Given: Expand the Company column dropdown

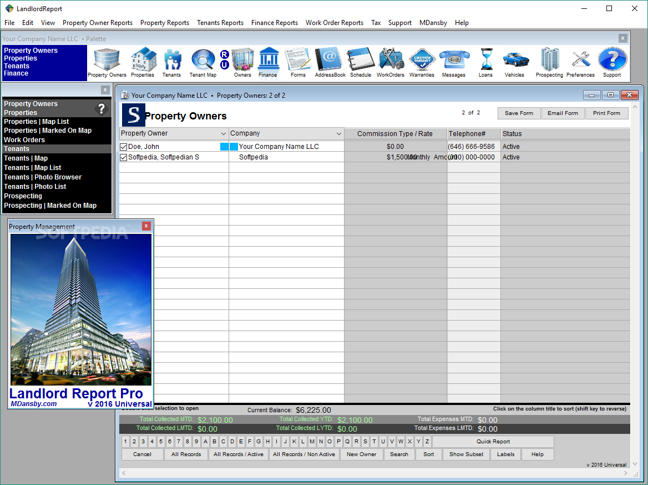Looking at the screenshot, I should click(x=339, y=134).
